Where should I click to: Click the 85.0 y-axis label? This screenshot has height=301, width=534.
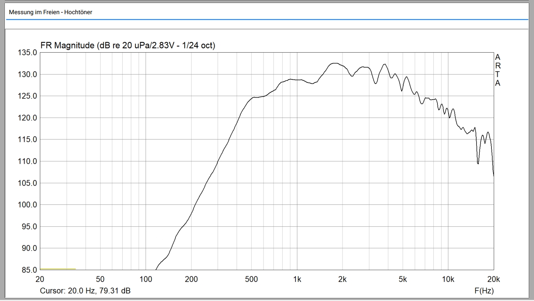point(30,270)
